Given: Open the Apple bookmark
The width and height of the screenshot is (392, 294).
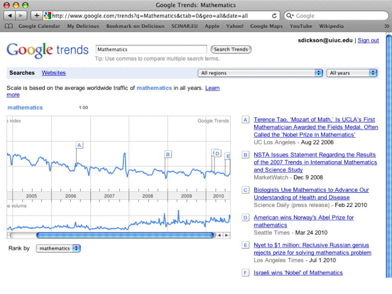Looking at the screenshot, I should pos(212,26).
